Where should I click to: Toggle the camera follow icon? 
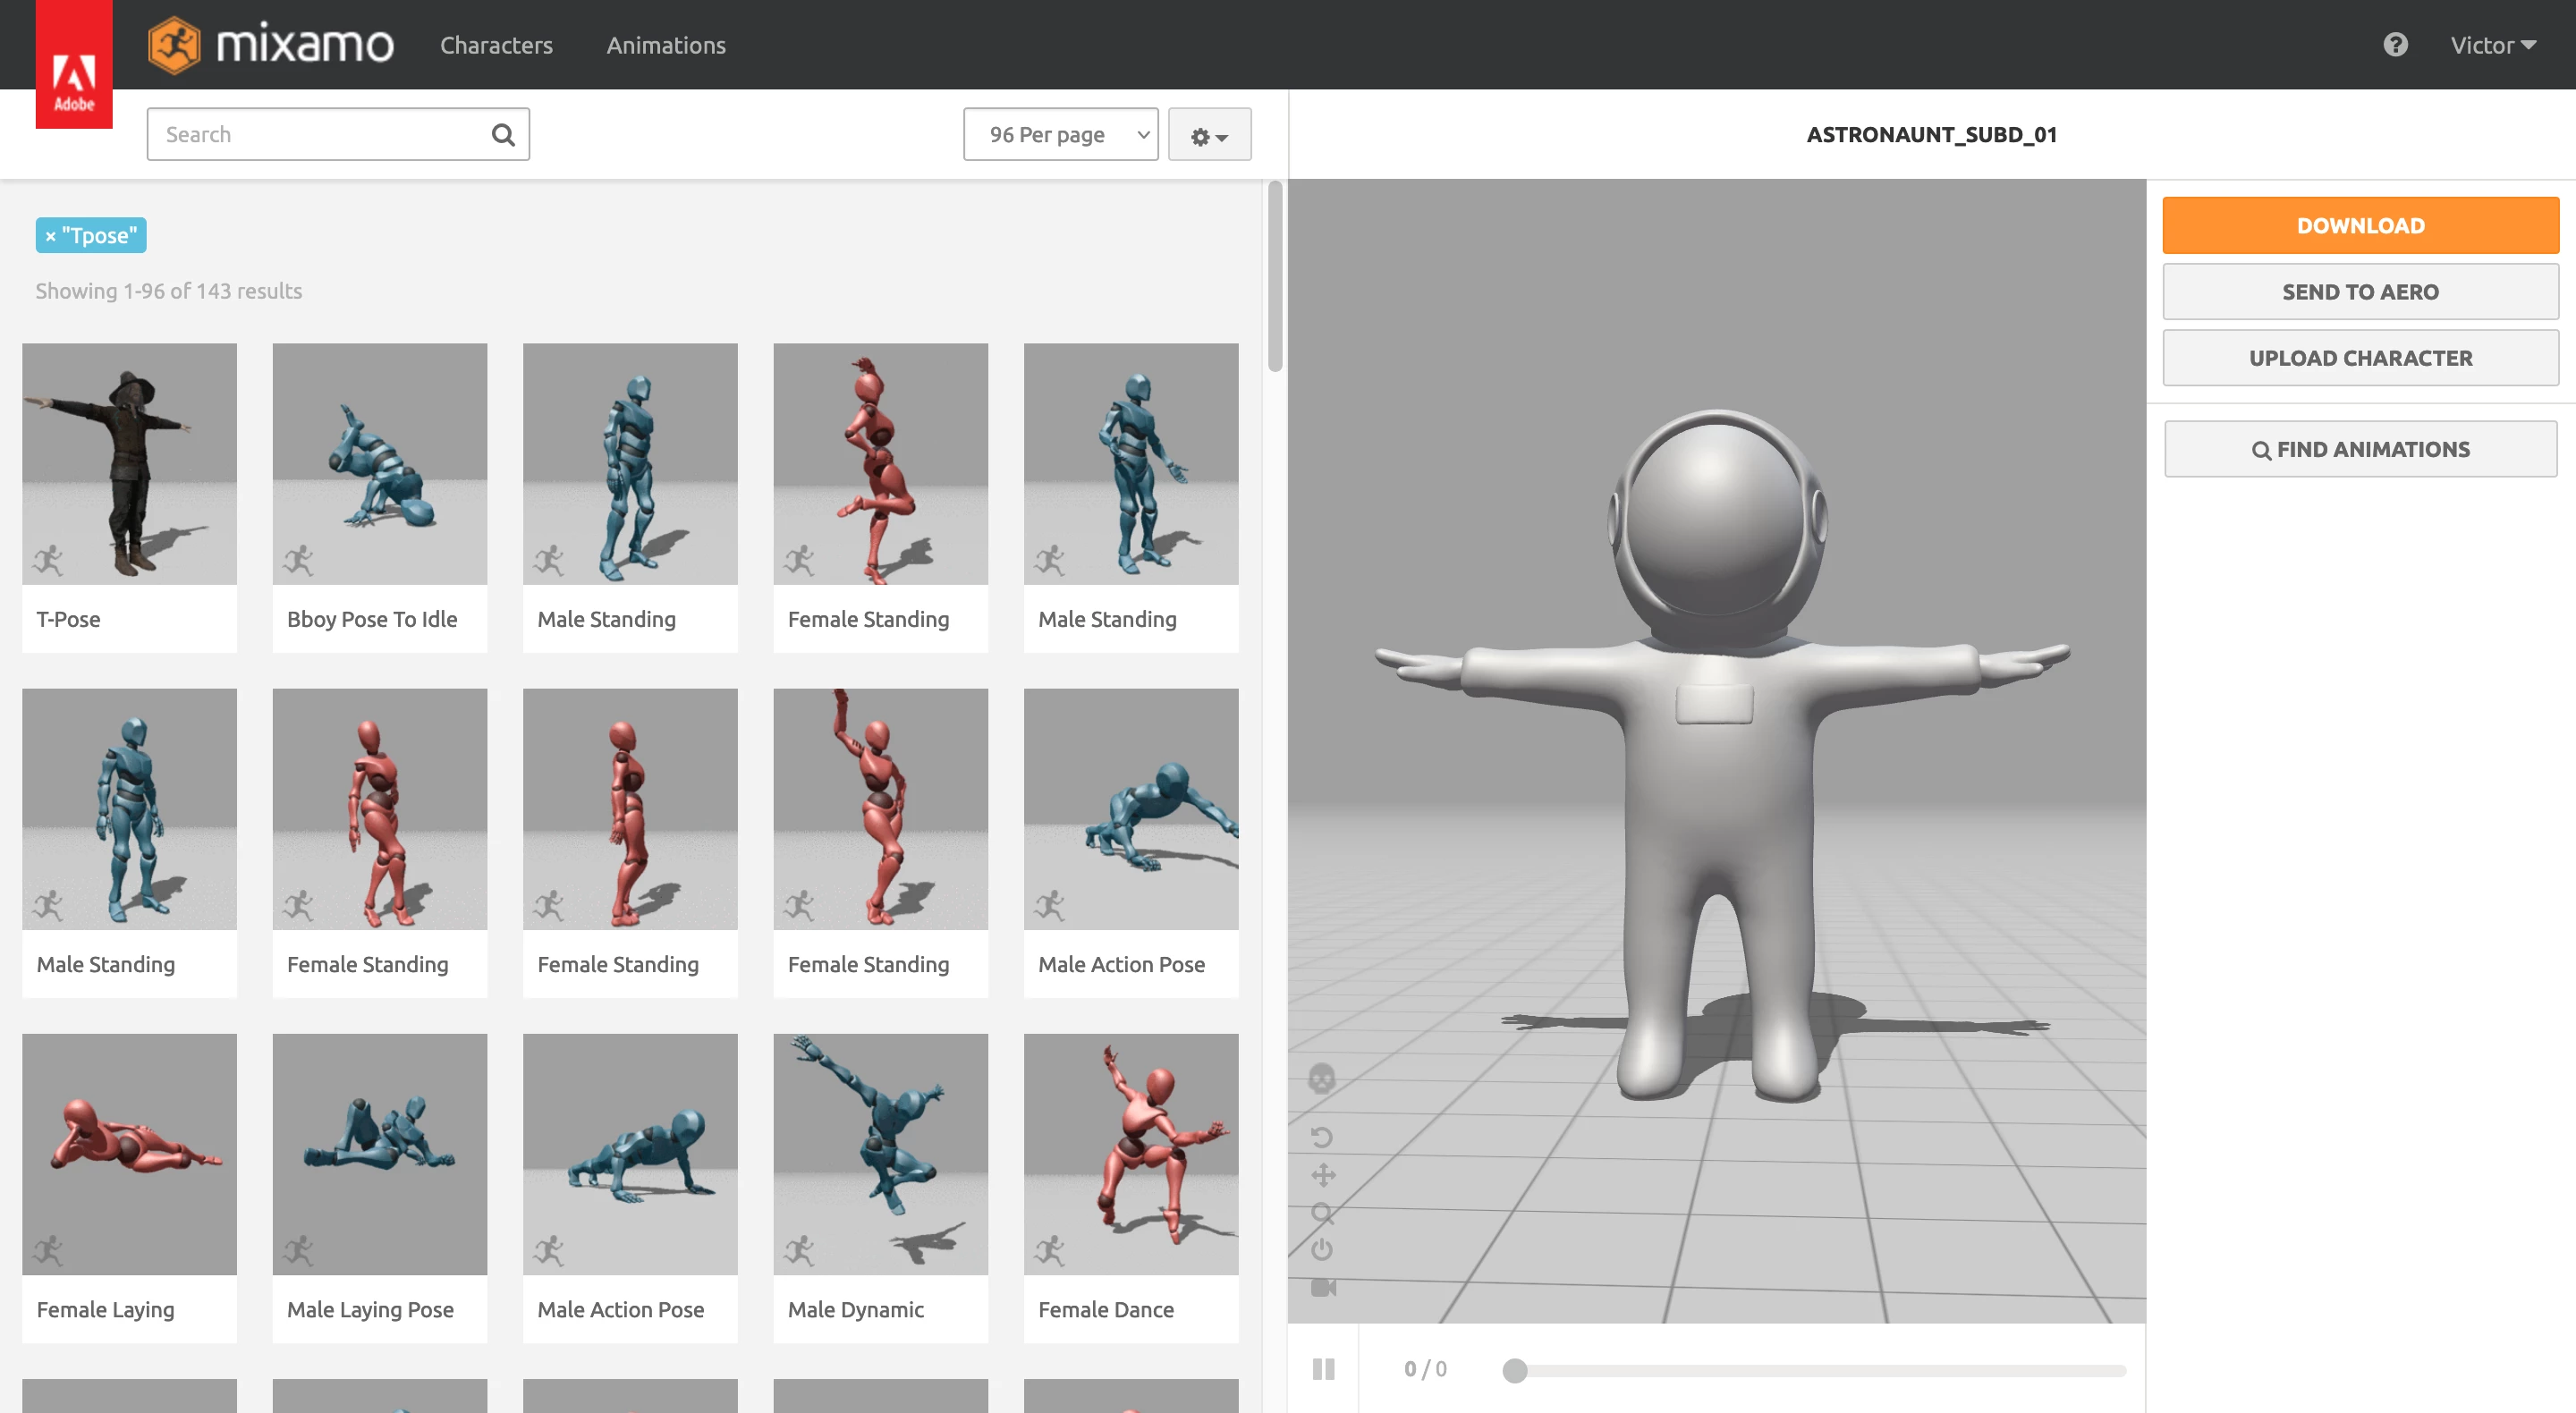click(x=1323, y=1287)
